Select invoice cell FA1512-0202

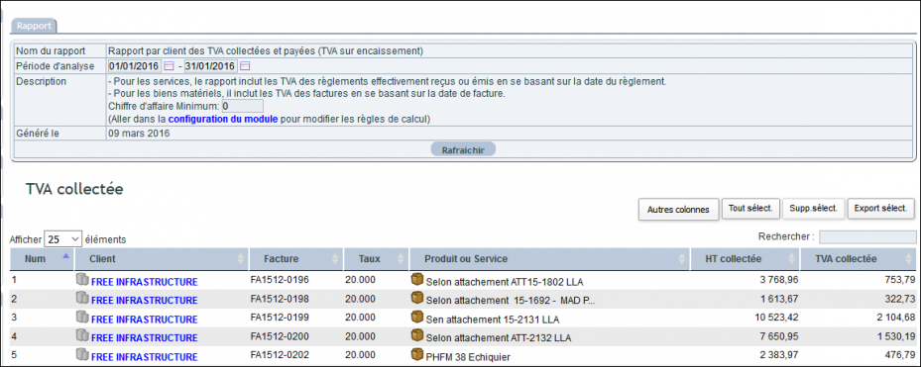pyautogui.click(x=280, y=355)
